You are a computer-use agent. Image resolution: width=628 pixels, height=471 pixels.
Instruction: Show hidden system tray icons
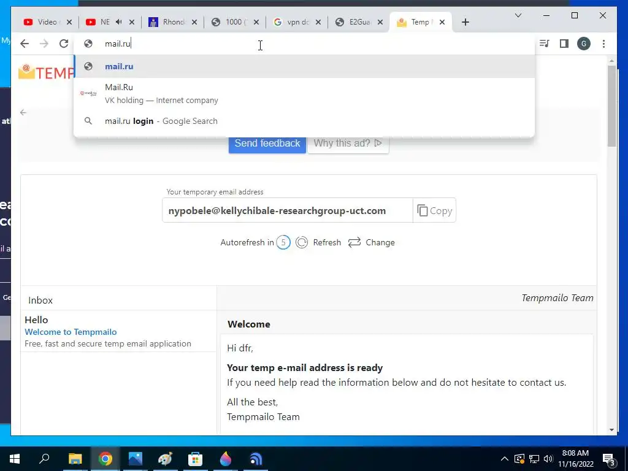505,459
